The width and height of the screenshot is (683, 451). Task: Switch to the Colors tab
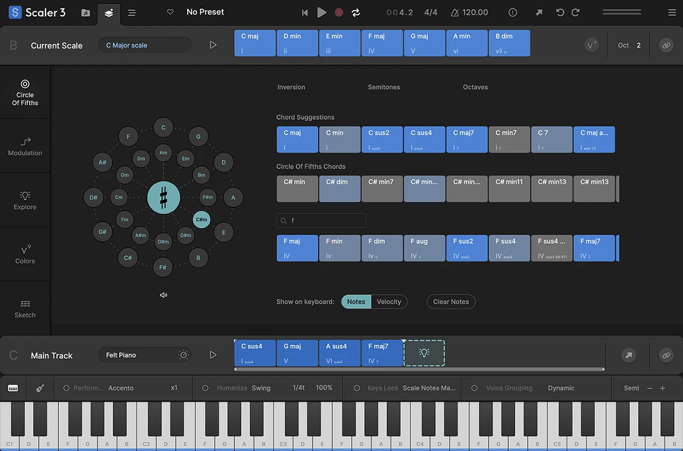point(25,254)
